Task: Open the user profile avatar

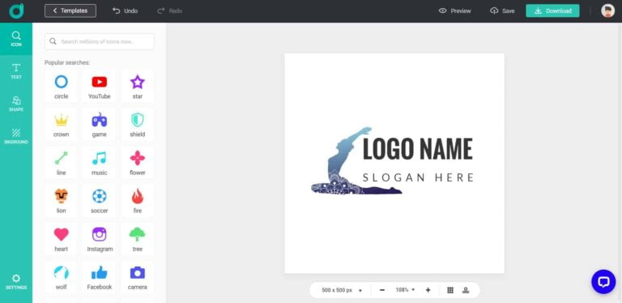Action: point(607,11)
